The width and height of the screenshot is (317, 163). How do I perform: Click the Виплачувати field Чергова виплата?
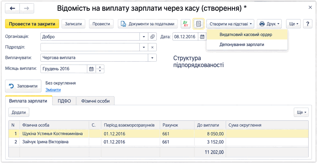(x=94, y=58)
